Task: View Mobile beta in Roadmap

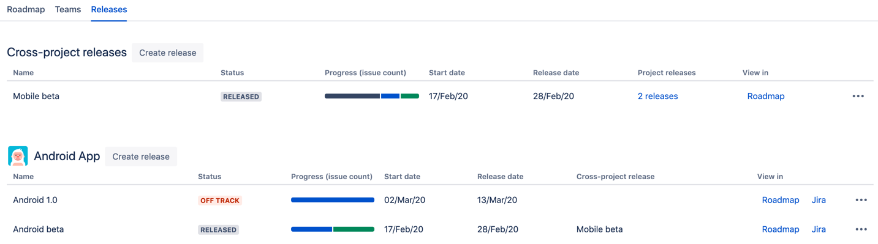Action: click(766, 96)
